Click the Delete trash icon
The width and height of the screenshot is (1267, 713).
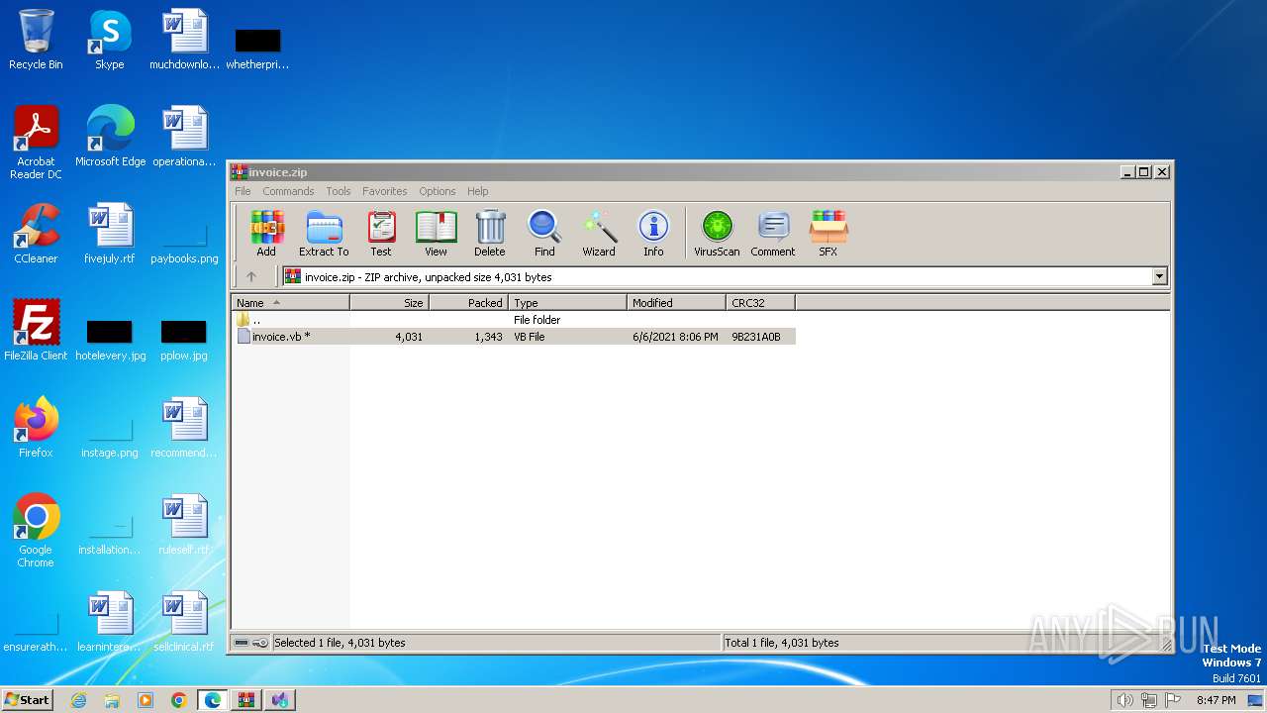[x=490, y=234]
